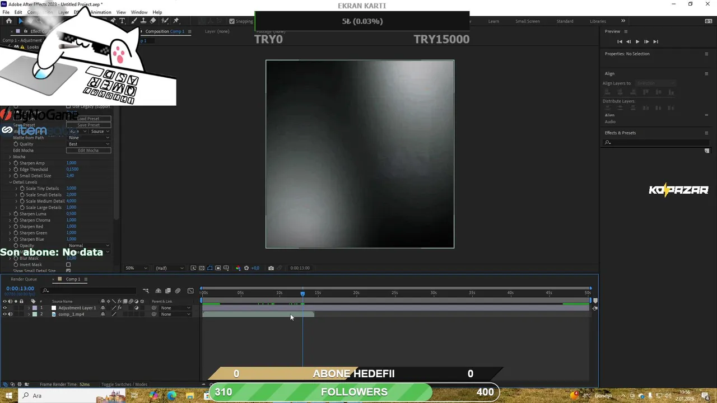The height and width of the screenshot is (403, 717).
Task: Play the composition preview
Action: [637, 41]
